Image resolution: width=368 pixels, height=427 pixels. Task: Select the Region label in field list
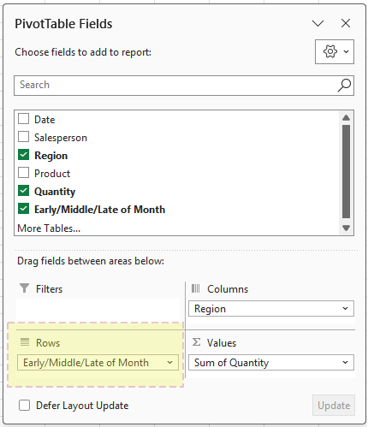(51, 156)
